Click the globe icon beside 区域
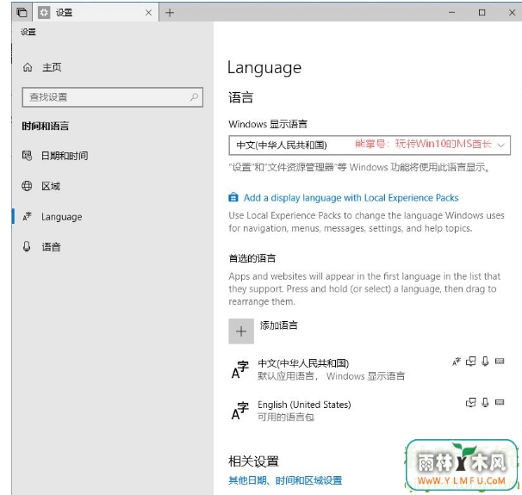 click(27, 186)
